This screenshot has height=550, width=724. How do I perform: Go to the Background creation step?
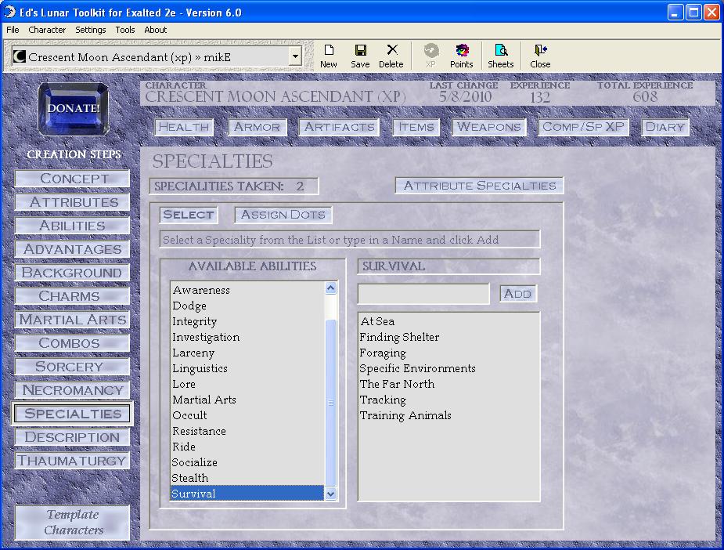pyautogui.click(x=73, y=273)
